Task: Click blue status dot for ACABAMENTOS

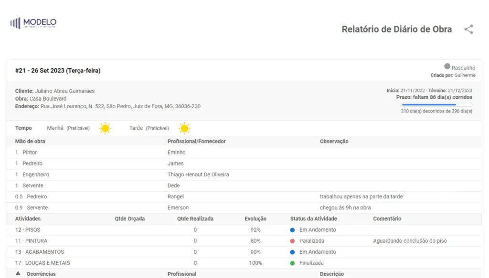Action: [292, 252]
